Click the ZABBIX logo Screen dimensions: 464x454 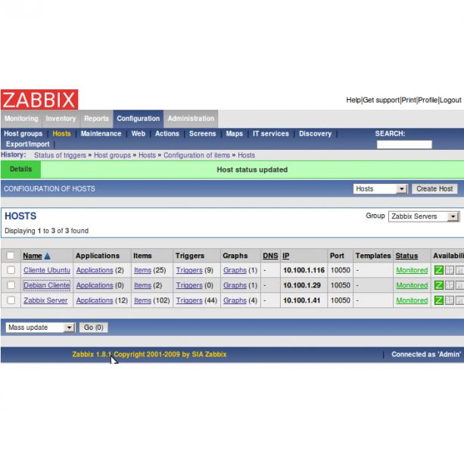click(39, 99)
